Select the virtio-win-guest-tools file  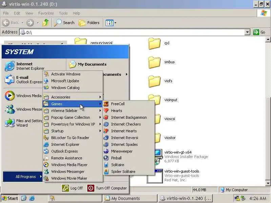pos(173,176)
